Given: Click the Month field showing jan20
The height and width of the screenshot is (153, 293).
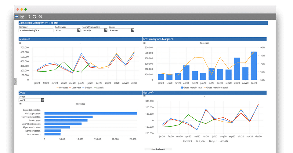Looking at the screenshot, I should [30, 100].
